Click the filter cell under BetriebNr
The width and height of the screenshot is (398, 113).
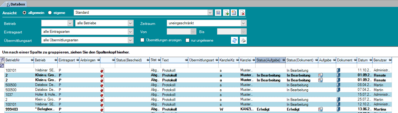tap(19, 65)
